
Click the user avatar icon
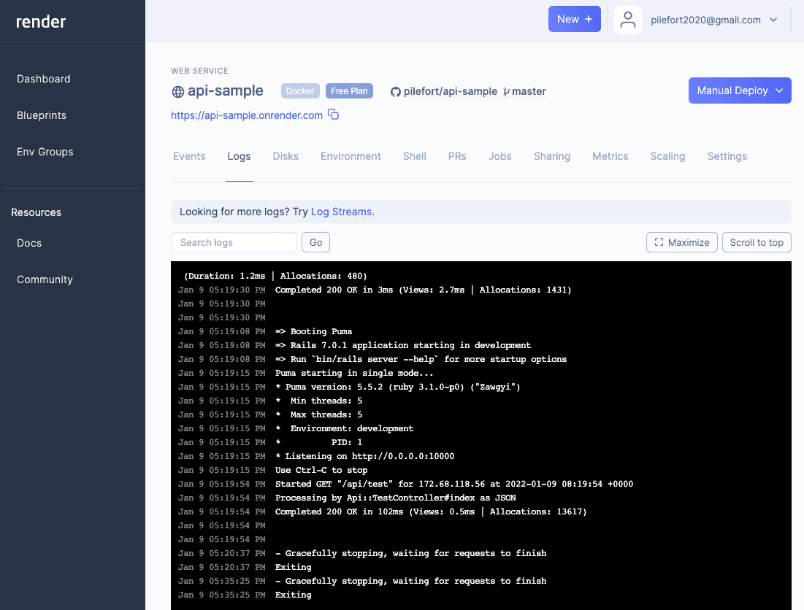pyautogui.click(x=627, y=20)
